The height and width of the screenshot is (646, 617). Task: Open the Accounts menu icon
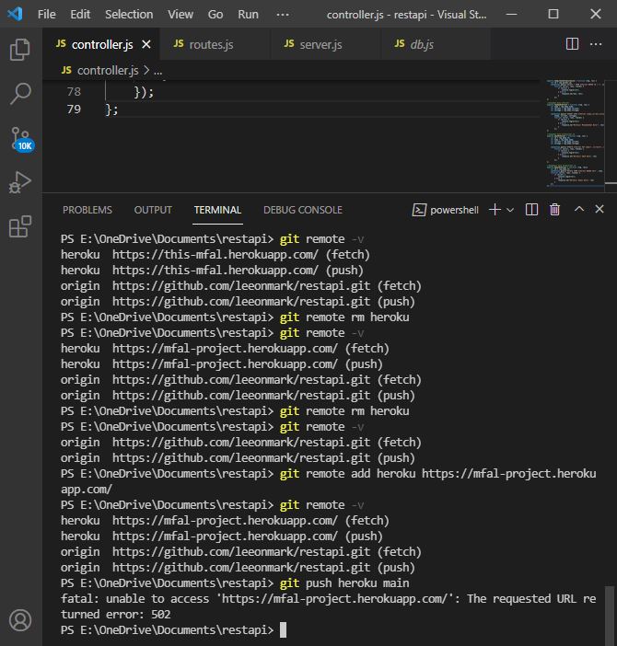(x=19, y=620)
